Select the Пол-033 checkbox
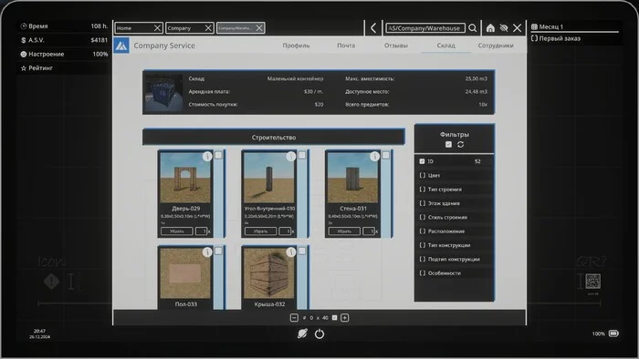The width and height of the screenshot is (639, 359). tap(218, 251)
